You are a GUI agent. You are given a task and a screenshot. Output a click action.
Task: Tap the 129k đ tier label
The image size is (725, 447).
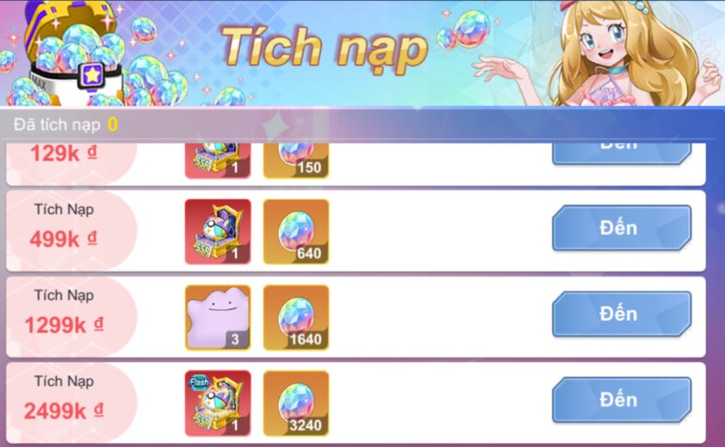click(x=64, y=154)
